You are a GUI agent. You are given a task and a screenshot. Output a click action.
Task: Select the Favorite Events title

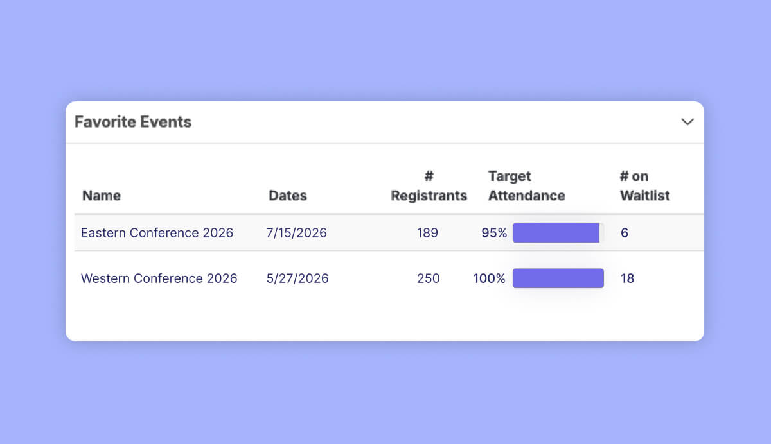[x=132, y=122]
